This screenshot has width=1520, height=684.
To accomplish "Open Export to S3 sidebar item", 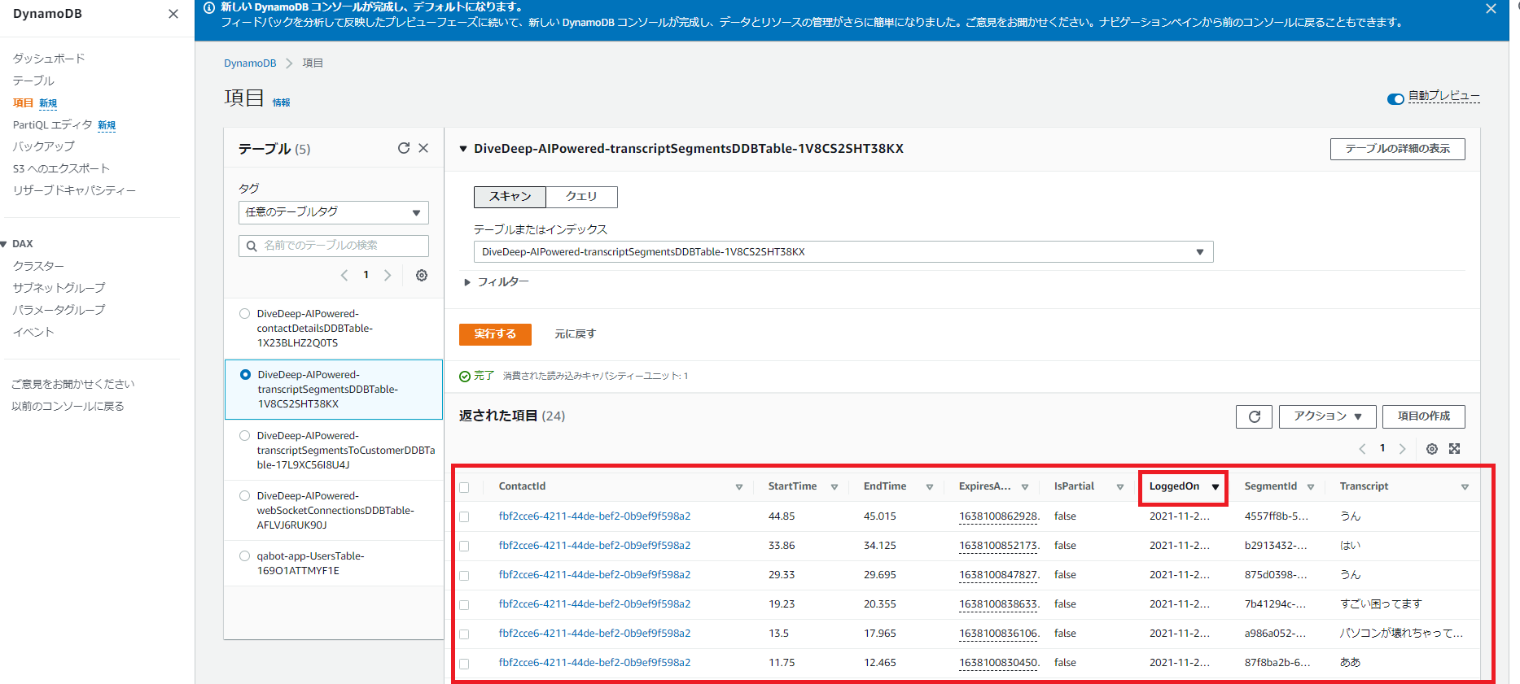I will (61, 168).
